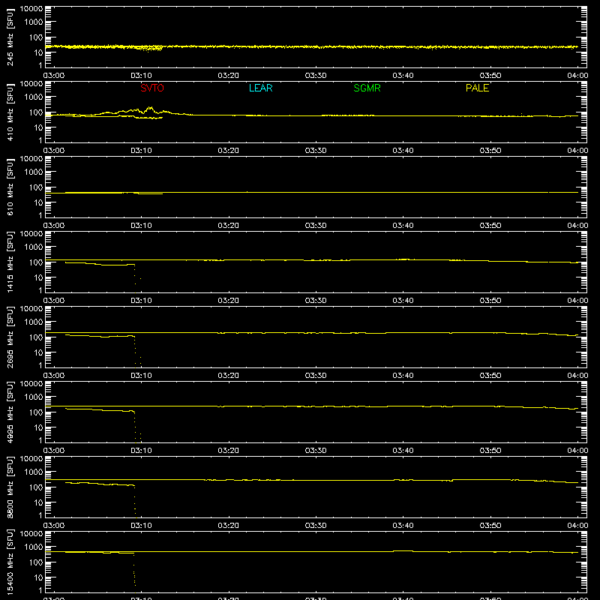
Task: Click the burst peak in the 410 MHz trace
Action: click(150, 108)
